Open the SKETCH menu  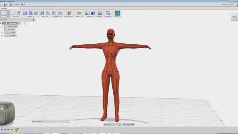click(x=16, y=16)
